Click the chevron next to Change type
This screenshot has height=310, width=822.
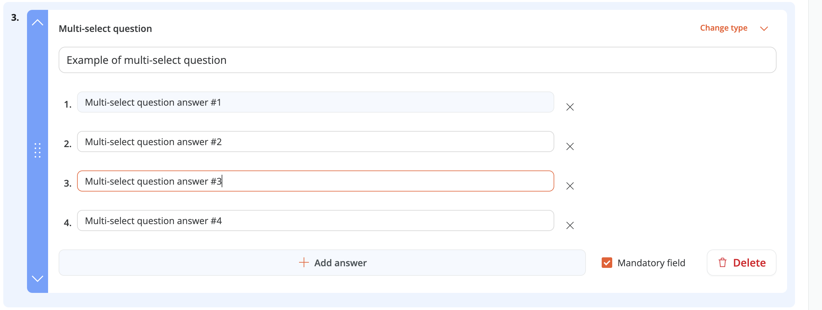(764, 29)
